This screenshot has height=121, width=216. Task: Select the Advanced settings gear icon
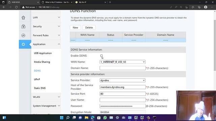[23, 44]
